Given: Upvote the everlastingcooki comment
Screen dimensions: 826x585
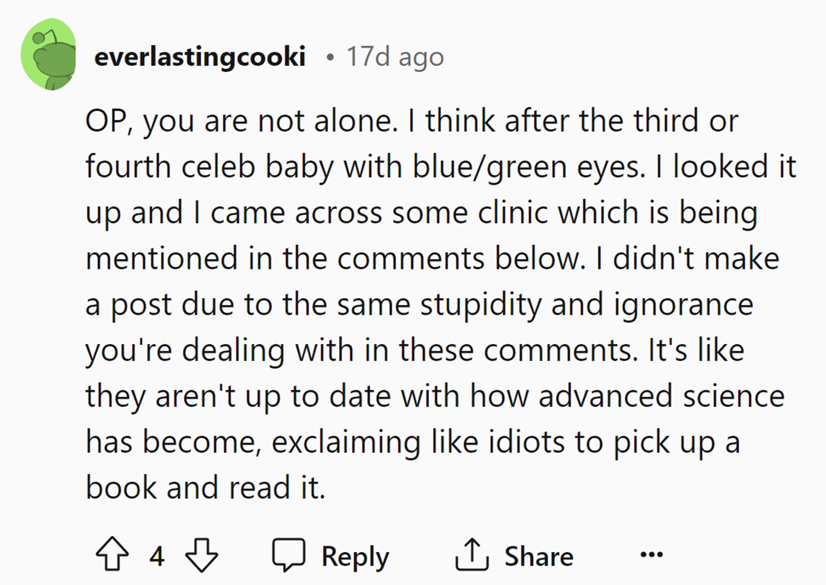Looking at the screenshot, I should coord(112,555).
